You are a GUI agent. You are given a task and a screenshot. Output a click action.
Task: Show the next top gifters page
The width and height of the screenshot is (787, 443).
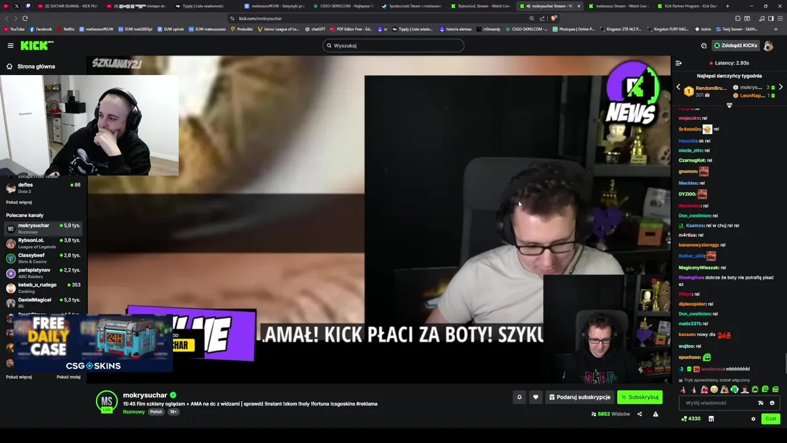coord(780,87)
